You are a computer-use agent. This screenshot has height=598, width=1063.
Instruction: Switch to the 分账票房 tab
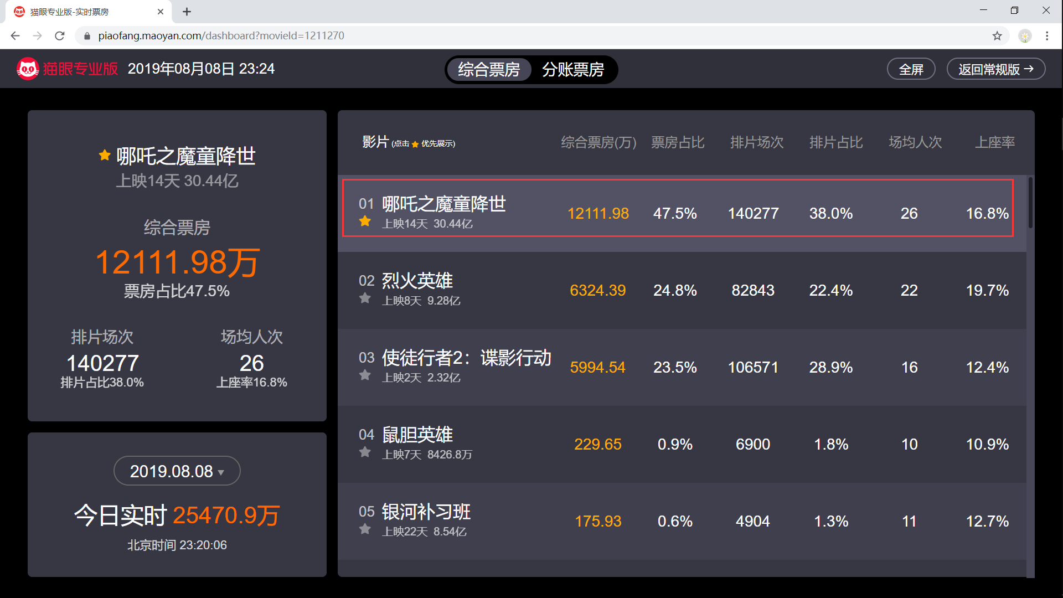point(573,70)
